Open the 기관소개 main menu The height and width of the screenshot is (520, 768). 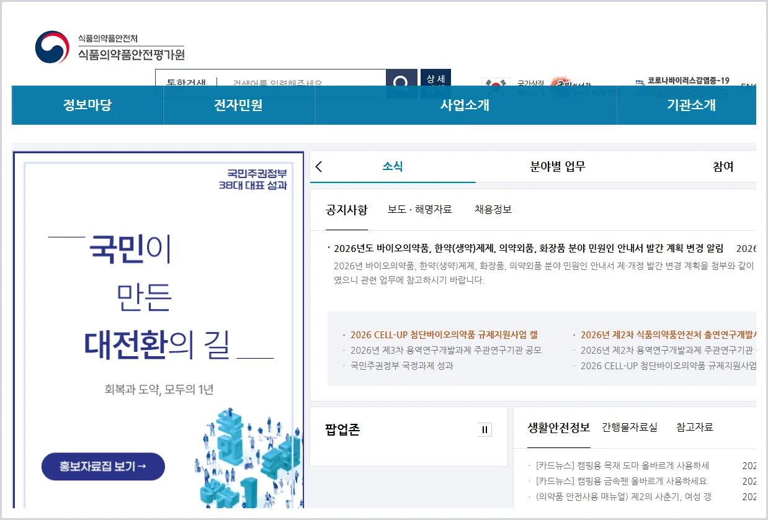pyautogui.click(x=687, y=105)
